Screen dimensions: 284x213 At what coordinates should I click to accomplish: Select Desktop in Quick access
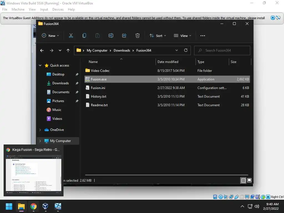(x=58, y=74)
